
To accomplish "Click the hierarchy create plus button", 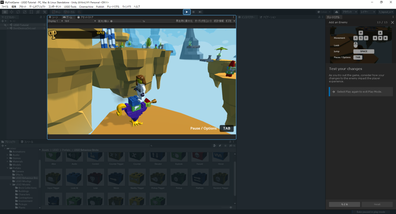I will pyautogui.click(x=2, y=21).
